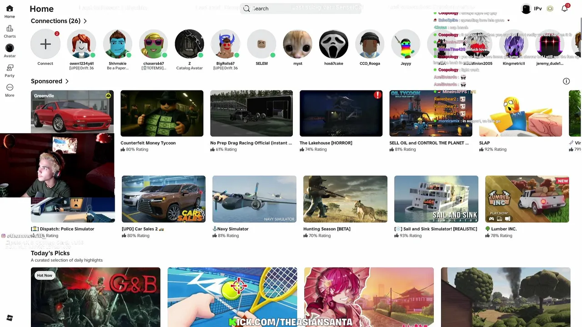Open Jayyy rainbow avatar
Viewport: 582px width, 327px height.
coord(406,44)
